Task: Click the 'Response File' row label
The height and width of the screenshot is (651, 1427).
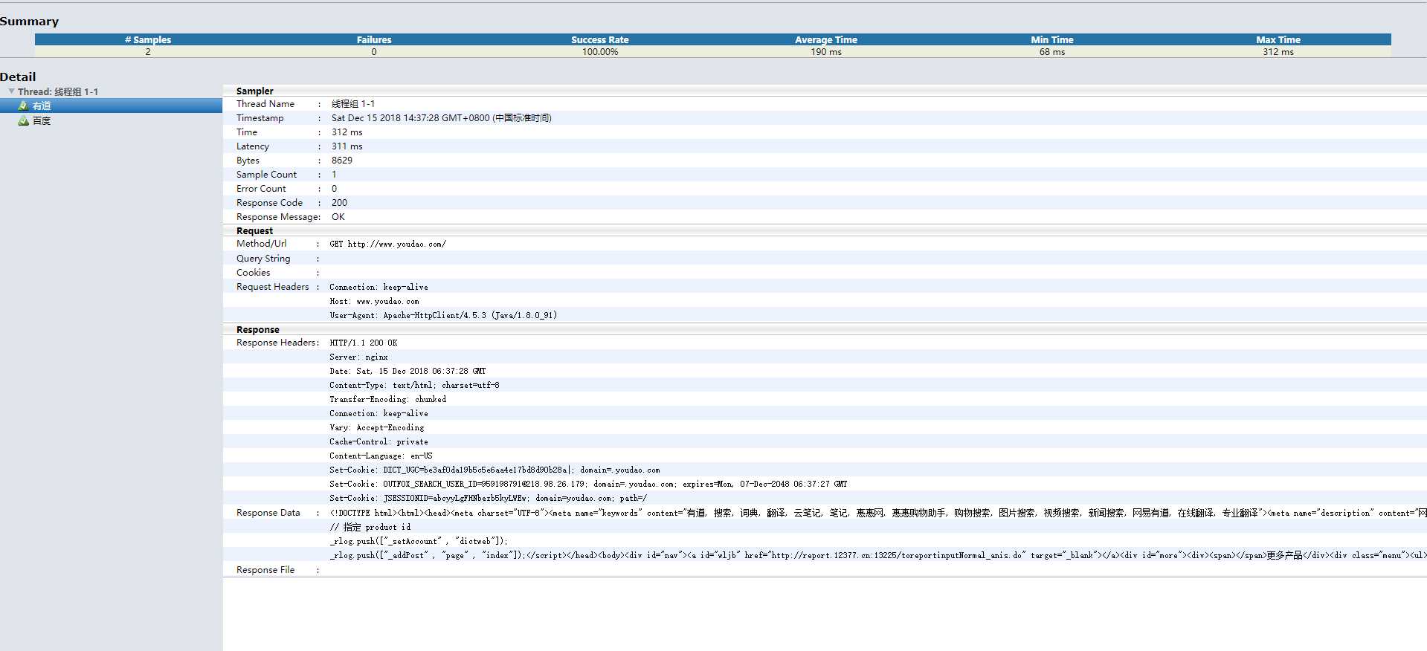Action: 265,569
